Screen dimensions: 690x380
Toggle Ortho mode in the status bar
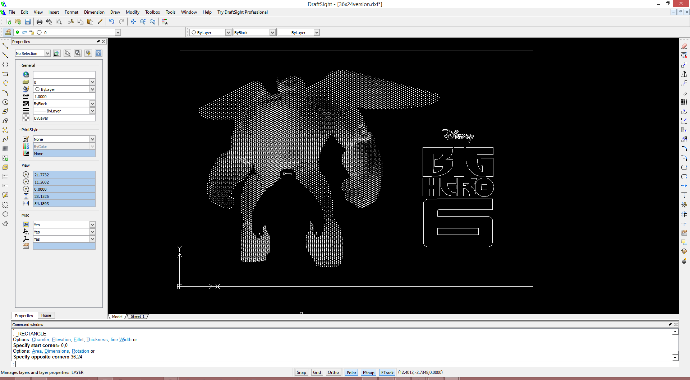click(x=333, y=372)
